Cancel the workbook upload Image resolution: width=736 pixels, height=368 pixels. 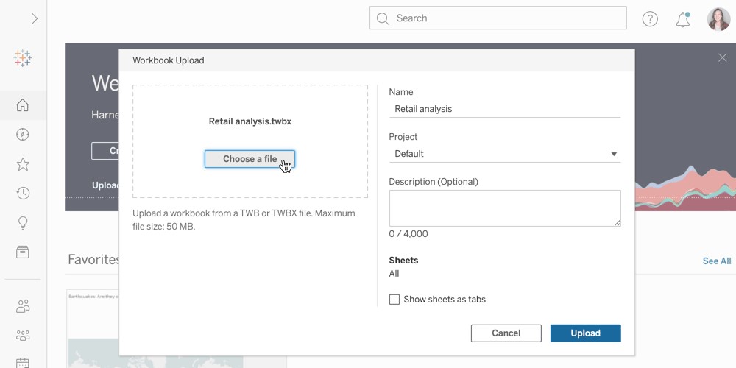506,333
